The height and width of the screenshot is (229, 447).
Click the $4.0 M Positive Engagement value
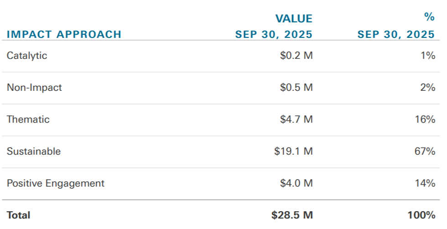coord(296,183)
